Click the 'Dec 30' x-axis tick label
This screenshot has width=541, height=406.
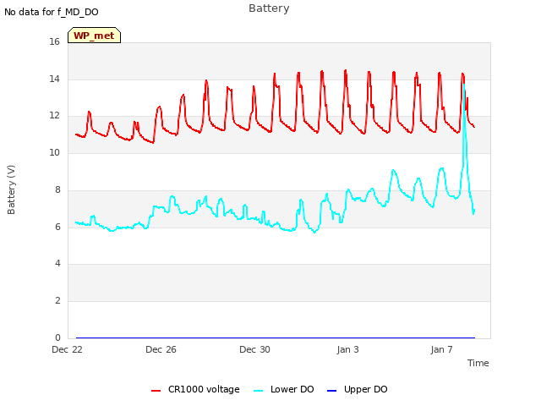254,349
